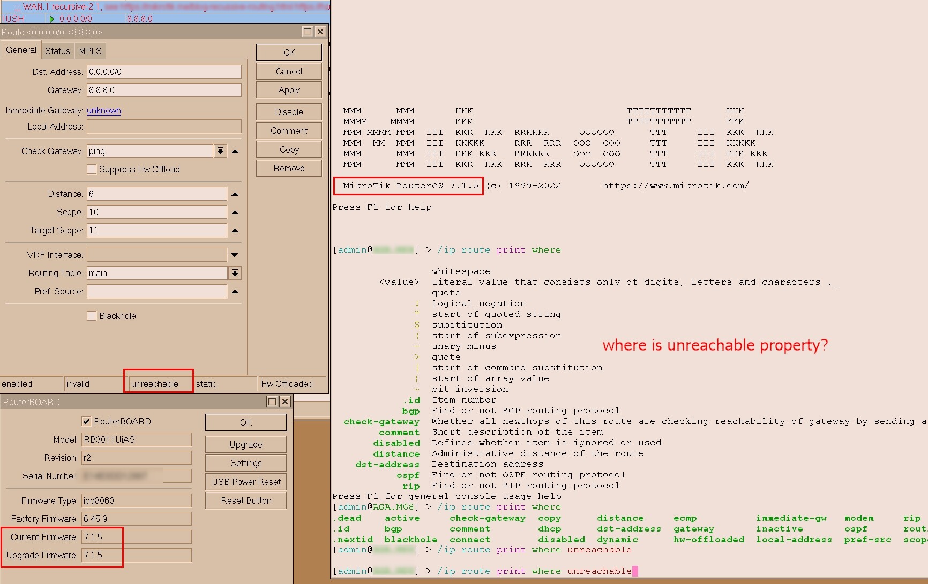Click the Apply button in Route dialog

point(288,89)
